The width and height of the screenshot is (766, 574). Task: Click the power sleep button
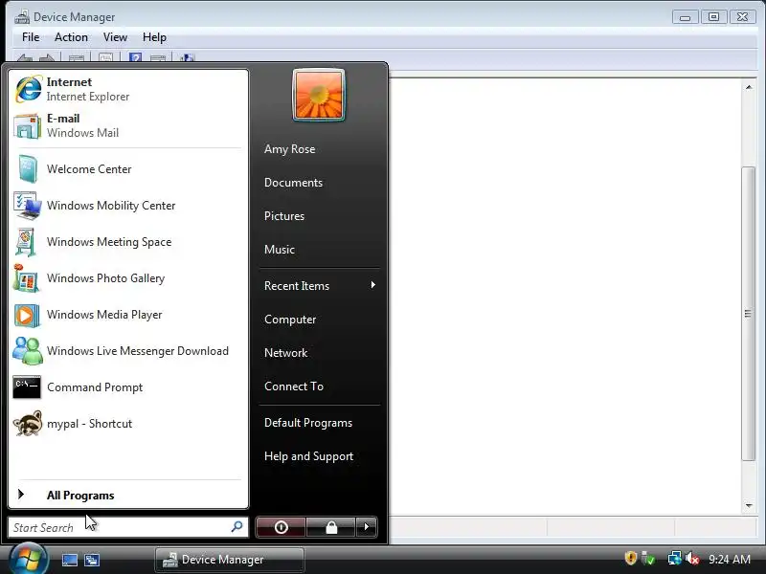281,527
